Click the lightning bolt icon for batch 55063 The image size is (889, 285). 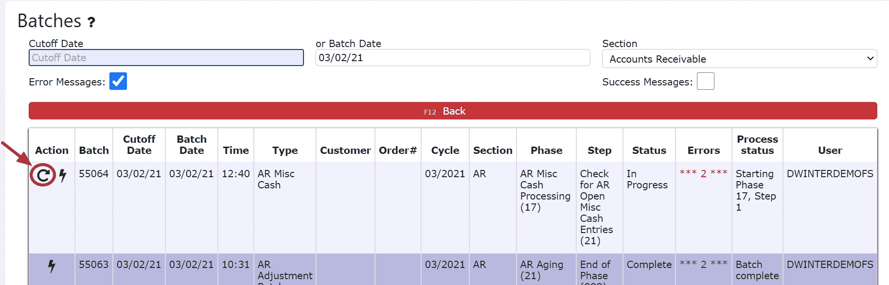tap(52, 266)
